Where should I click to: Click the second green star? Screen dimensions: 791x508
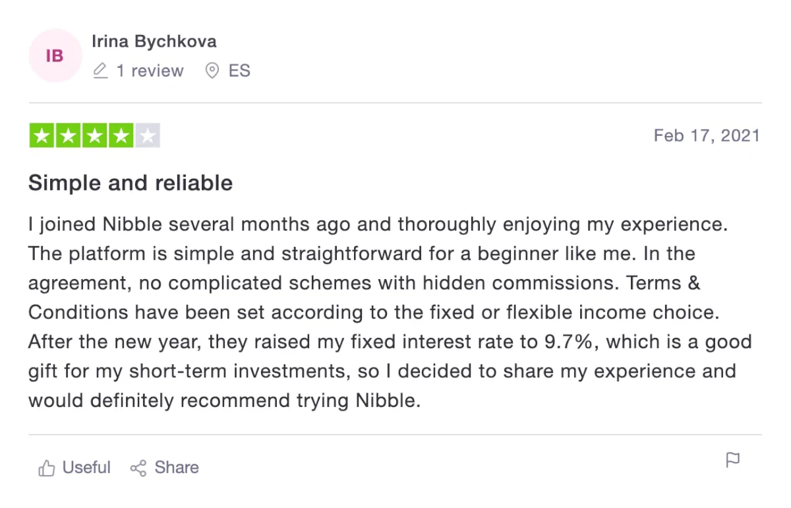tap(69, 137)
